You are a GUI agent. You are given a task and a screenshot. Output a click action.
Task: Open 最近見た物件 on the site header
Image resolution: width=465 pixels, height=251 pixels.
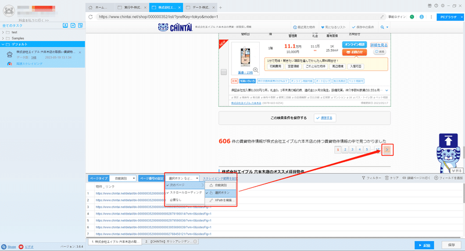click(x=304, y=27)
